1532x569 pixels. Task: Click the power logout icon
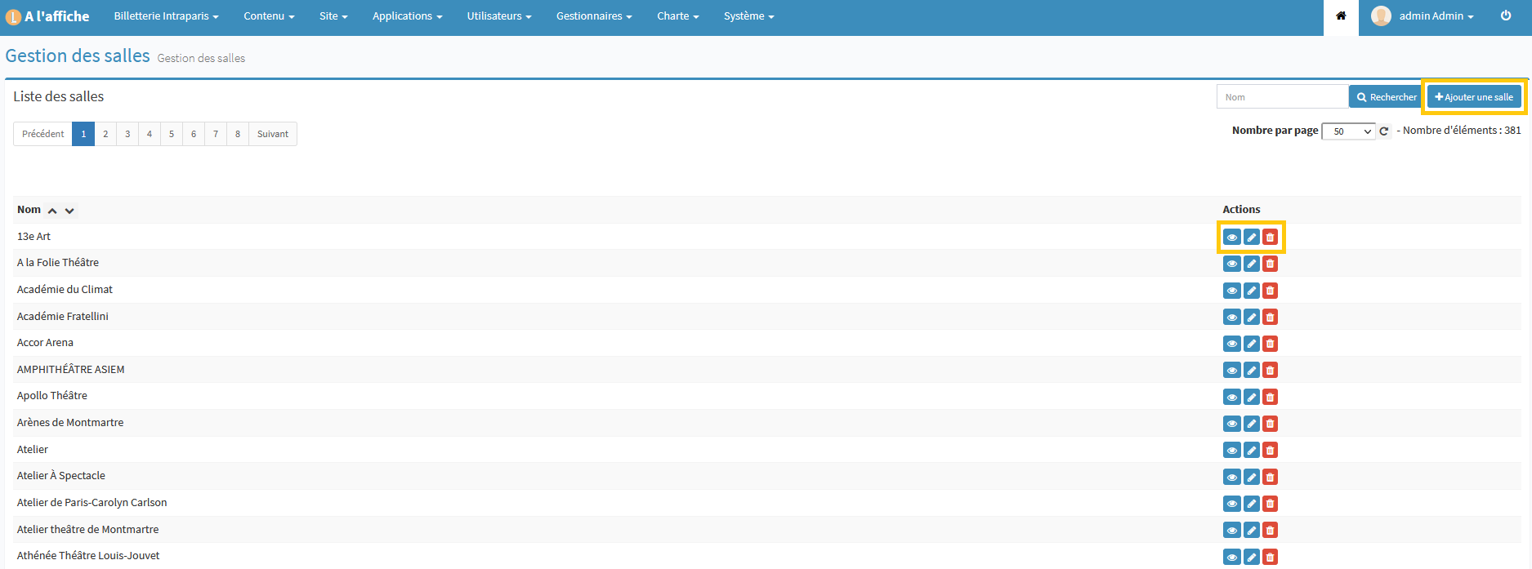[x=1506, y=16]
